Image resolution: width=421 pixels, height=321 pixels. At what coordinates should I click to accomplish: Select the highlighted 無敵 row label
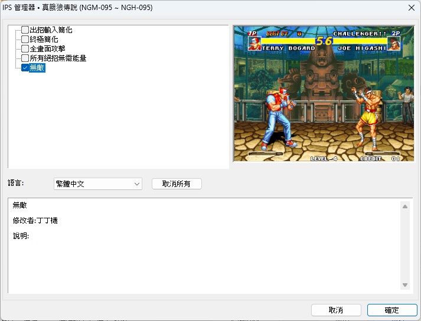click(37, 68)
